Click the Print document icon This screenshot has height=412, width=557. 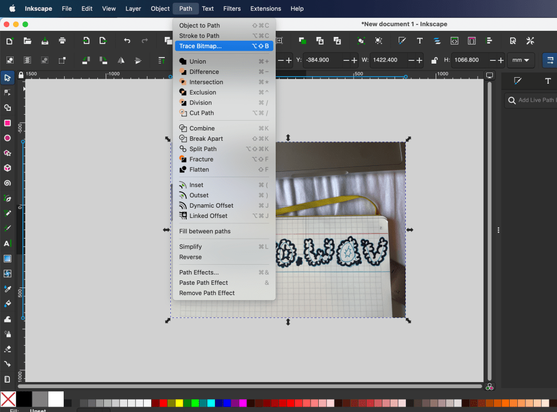(x=62, y=41)
